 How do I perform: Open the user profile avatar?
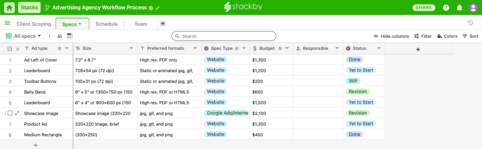(473, 8)
